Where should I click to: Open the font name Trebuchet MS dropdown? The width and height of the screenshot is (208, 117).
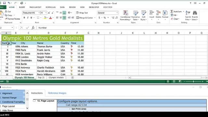pyautogui.click(x=39, y=13)
